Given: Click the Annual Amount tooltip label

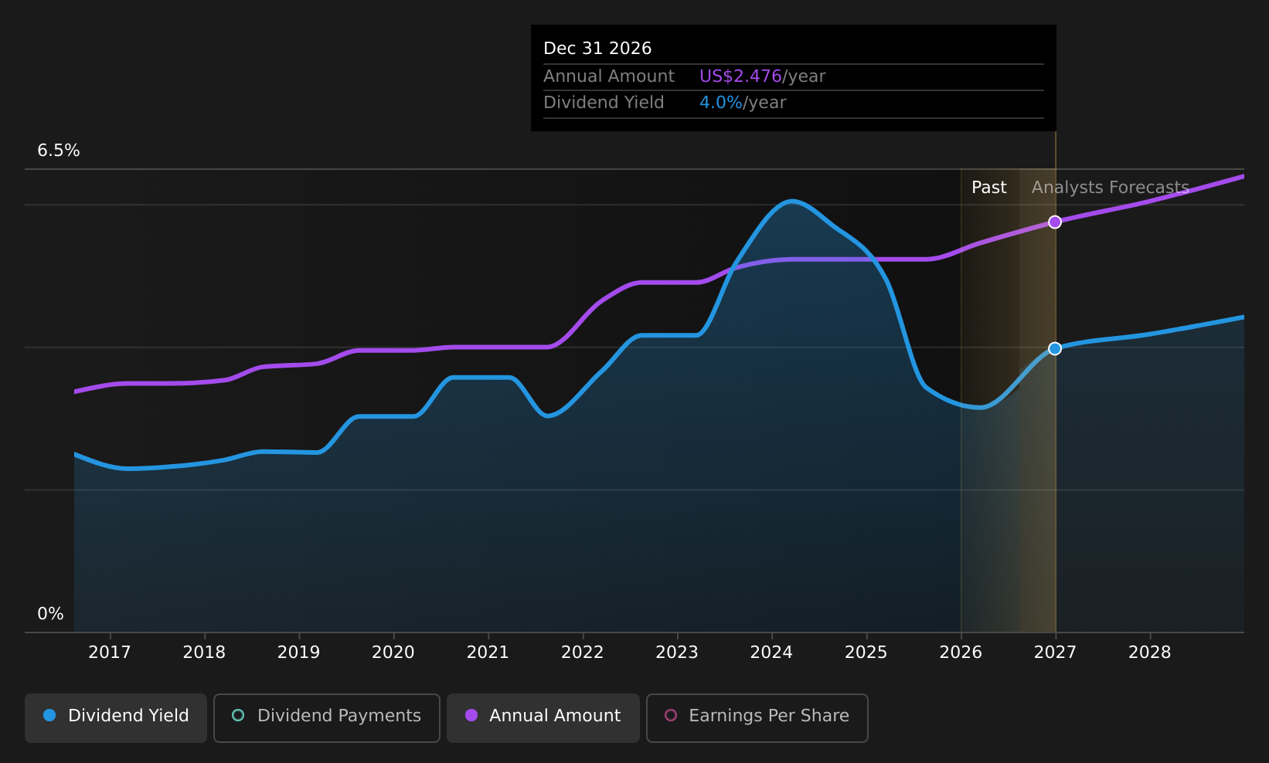Looking at the screenshot, I should [x=609, y=76].
